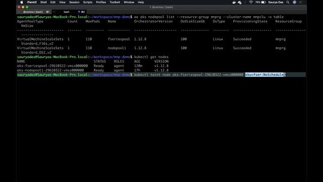Click node name 'aks-fseriespool-29610322-vmss000000' in list
The height and width of the screenshot is (182, 323).
click(52, 66)
